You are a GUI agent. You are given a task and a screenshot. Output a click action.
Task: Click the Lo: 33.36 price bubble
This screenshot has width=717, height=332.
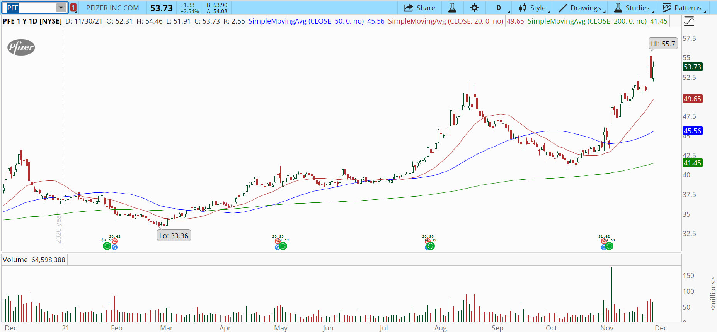(x=174, y=236)
